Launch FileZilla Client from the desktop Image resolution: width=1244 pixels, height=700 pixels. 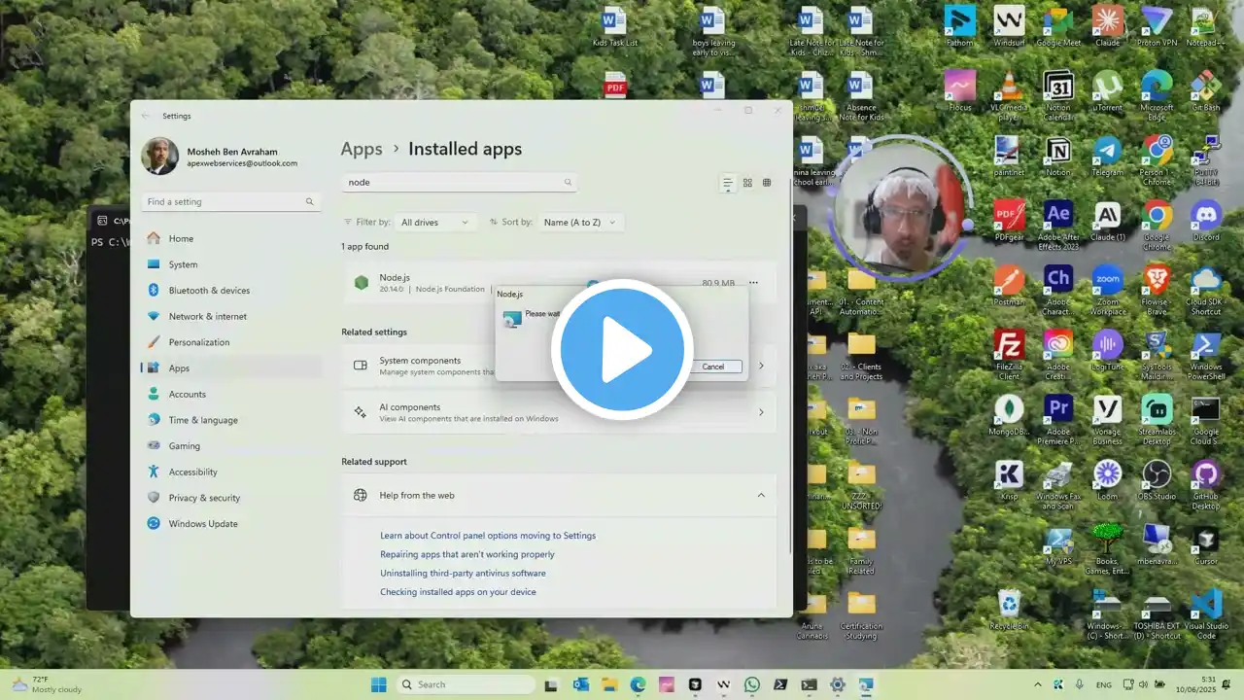pos(1009,355)
